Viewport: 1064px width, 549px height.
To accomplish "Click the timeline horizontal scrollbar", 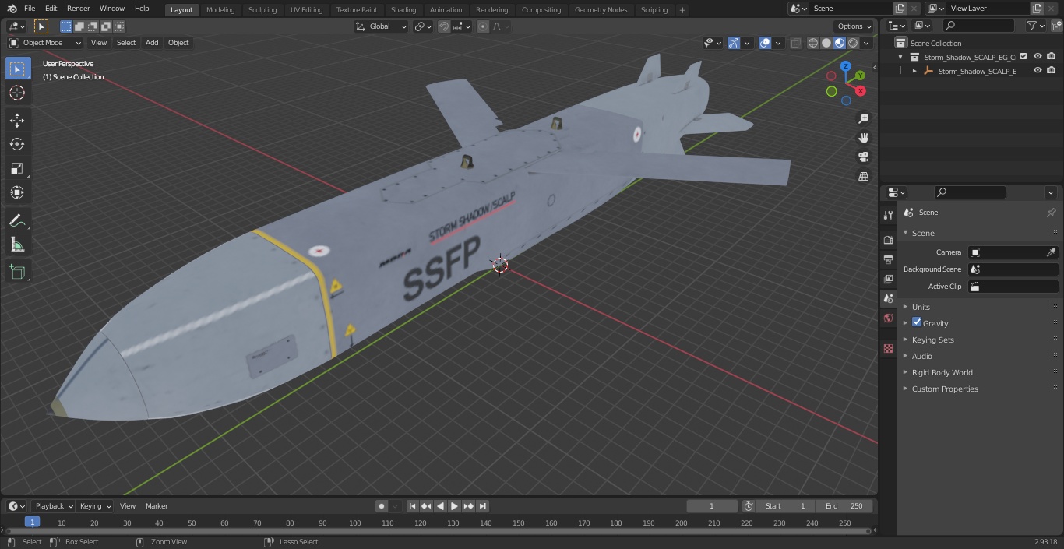I will pyautogui.click(x=438, y=532).
